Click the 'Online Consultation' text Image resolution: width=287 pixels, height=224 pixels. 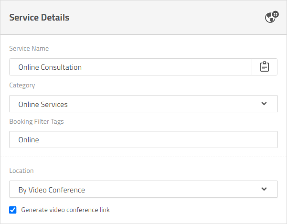pyautogui.click(x=50, y=67)
